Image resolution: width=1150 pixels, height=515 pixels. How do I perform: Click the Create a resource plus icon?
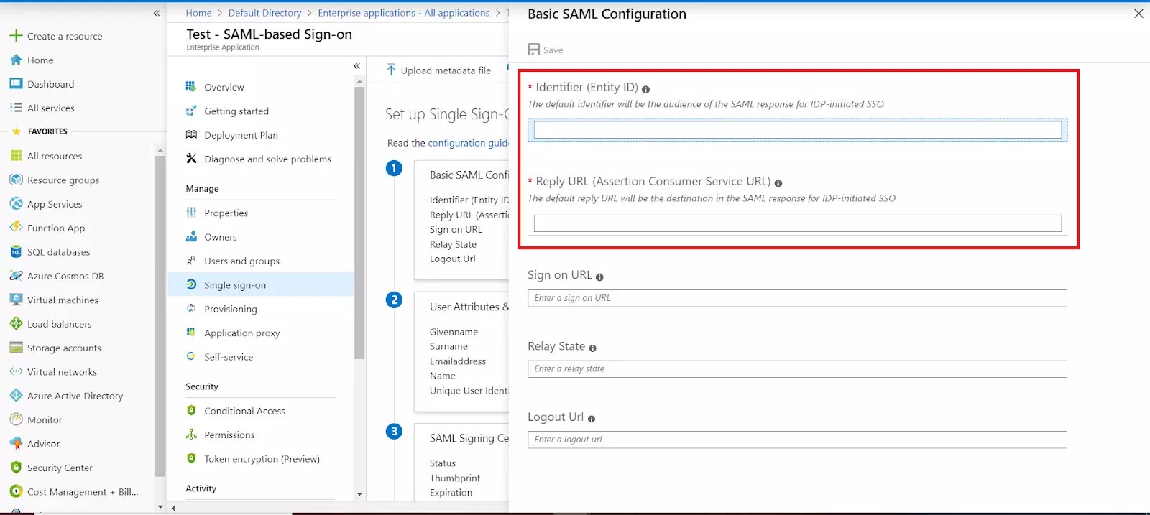(x=16, y=36)
